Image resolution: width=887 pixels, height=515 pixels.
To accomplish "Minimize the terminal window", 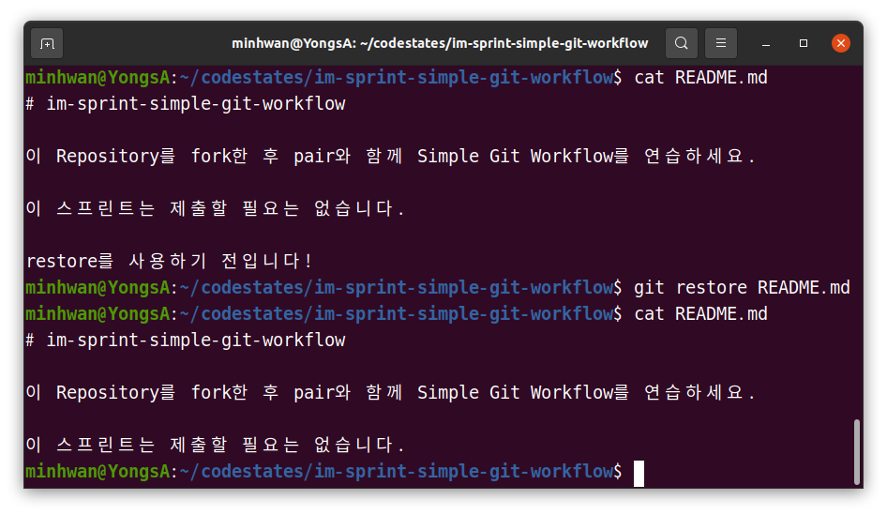I will (766, 43).
